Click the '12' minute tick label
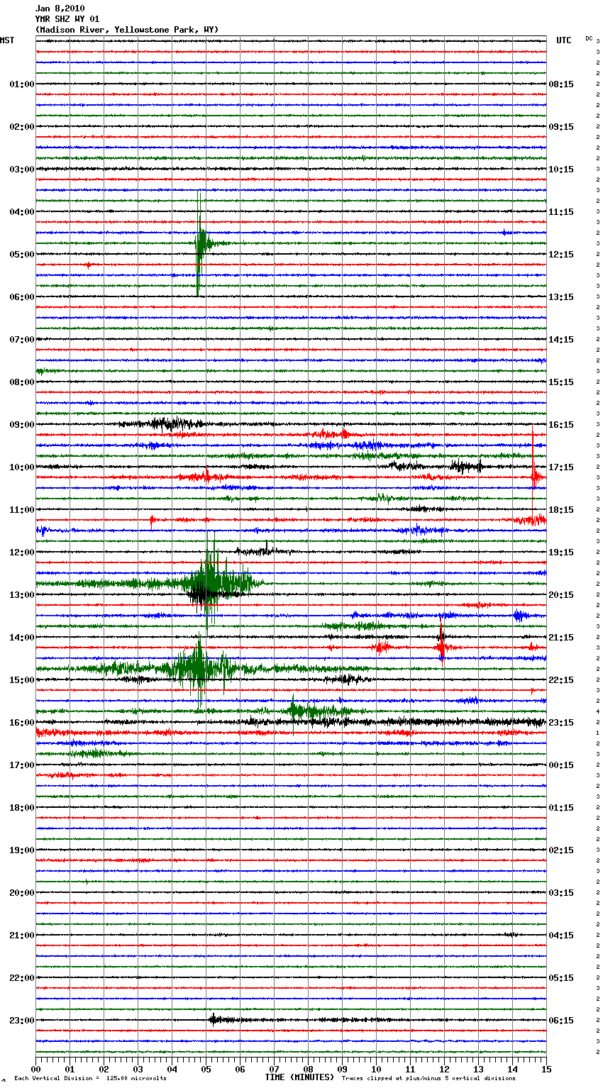The width and height of the screenshot is (603, 1088). click(x=444, y=1069)
